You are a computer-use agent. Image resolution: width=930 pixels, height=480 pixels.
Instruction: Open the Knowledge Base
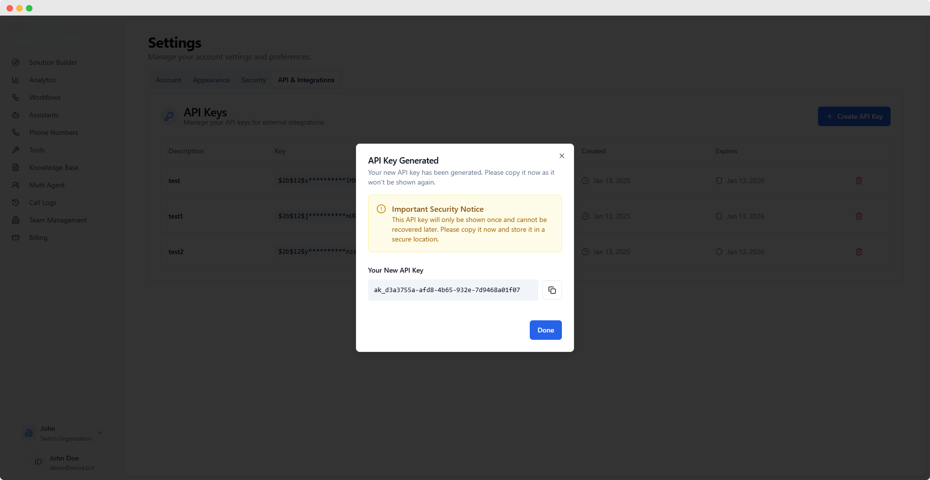(54, 167)
